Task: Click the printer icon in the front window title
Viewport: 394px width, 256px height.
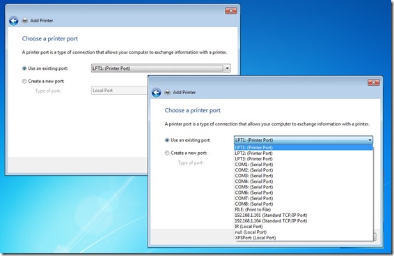Action: (x=167, y=92)
